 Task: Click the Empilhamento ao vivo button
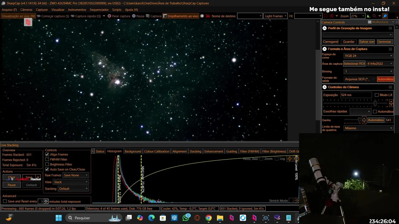coord(181,16)
